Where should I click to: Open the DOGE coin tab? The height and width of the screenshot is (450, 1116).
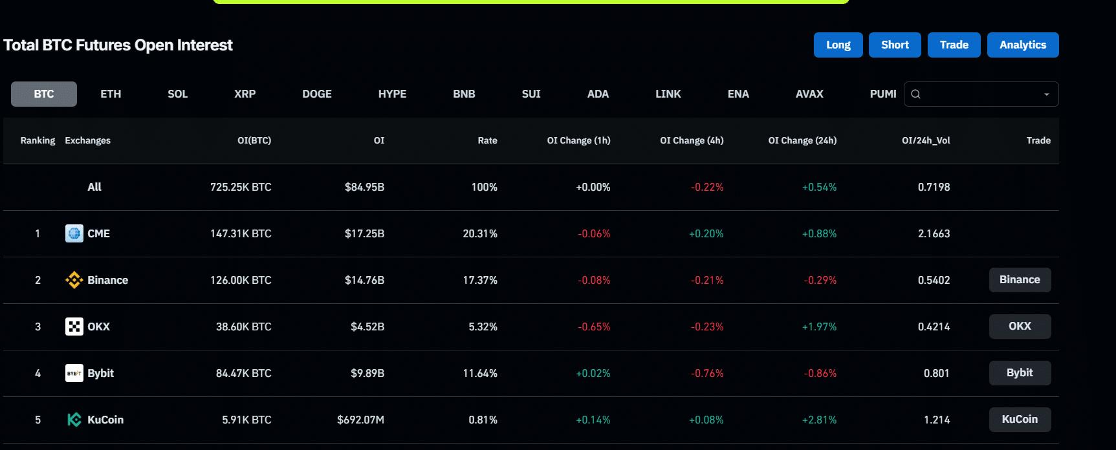coord(316,94)
